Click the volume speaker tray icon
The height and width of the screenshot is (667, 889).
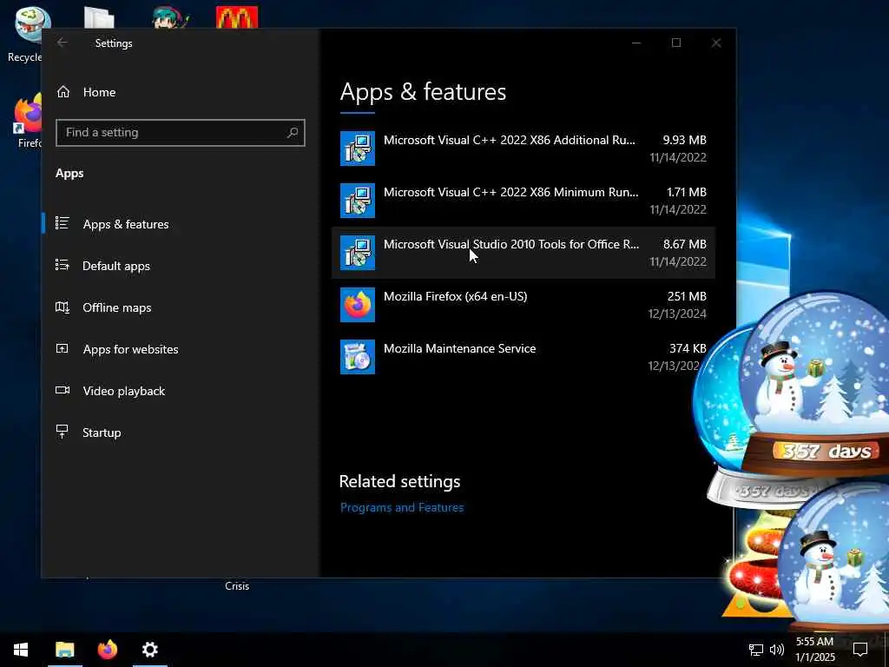coord(777,650)
